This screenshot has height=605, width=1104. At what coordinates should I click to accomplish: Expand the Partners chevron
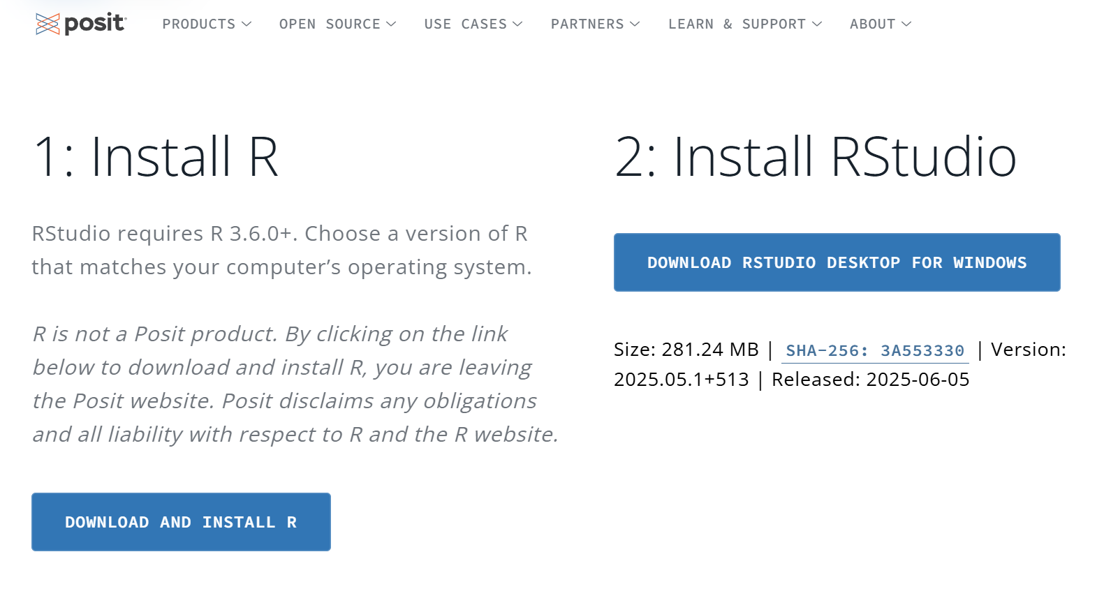point(635,24)
